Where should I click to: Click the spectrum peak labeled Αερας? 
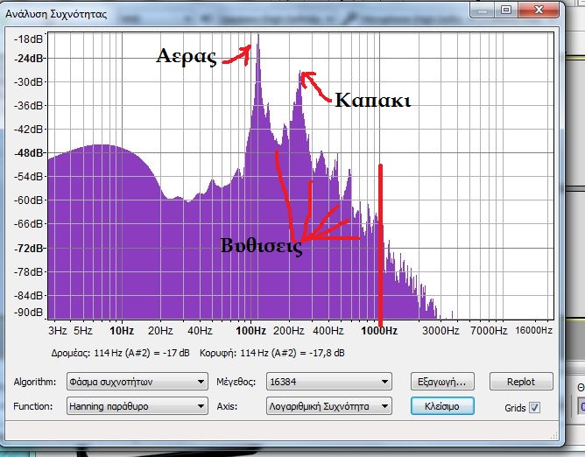[x=257, y=37]
